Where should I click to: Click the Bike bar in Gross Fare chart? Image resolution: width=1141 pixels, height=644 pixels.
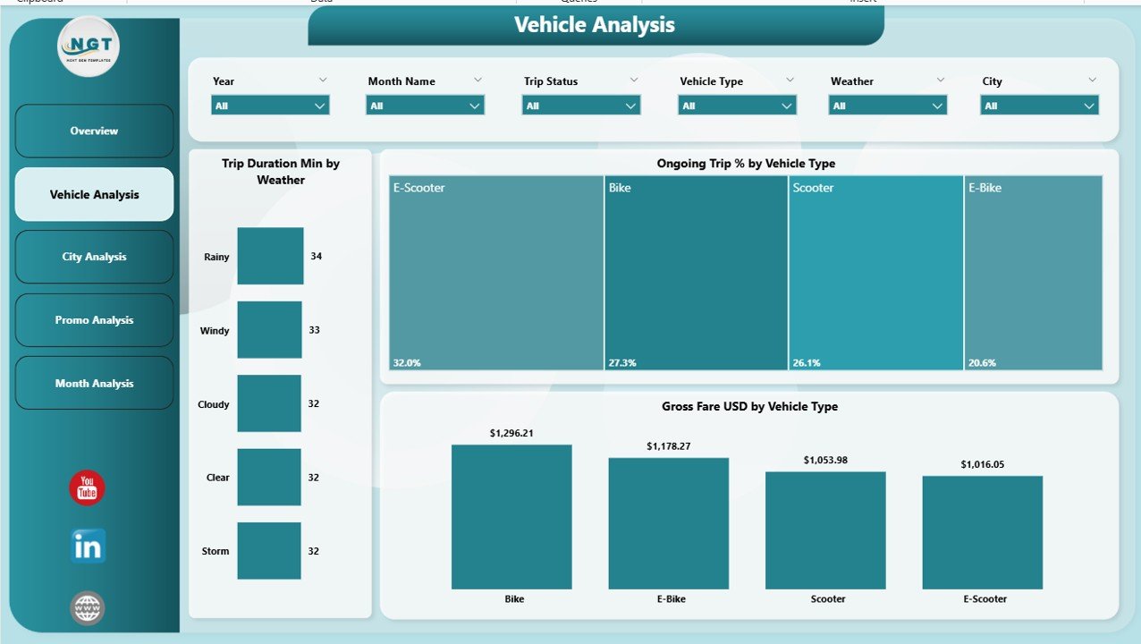pyautogui.click(x=512, y=516)
